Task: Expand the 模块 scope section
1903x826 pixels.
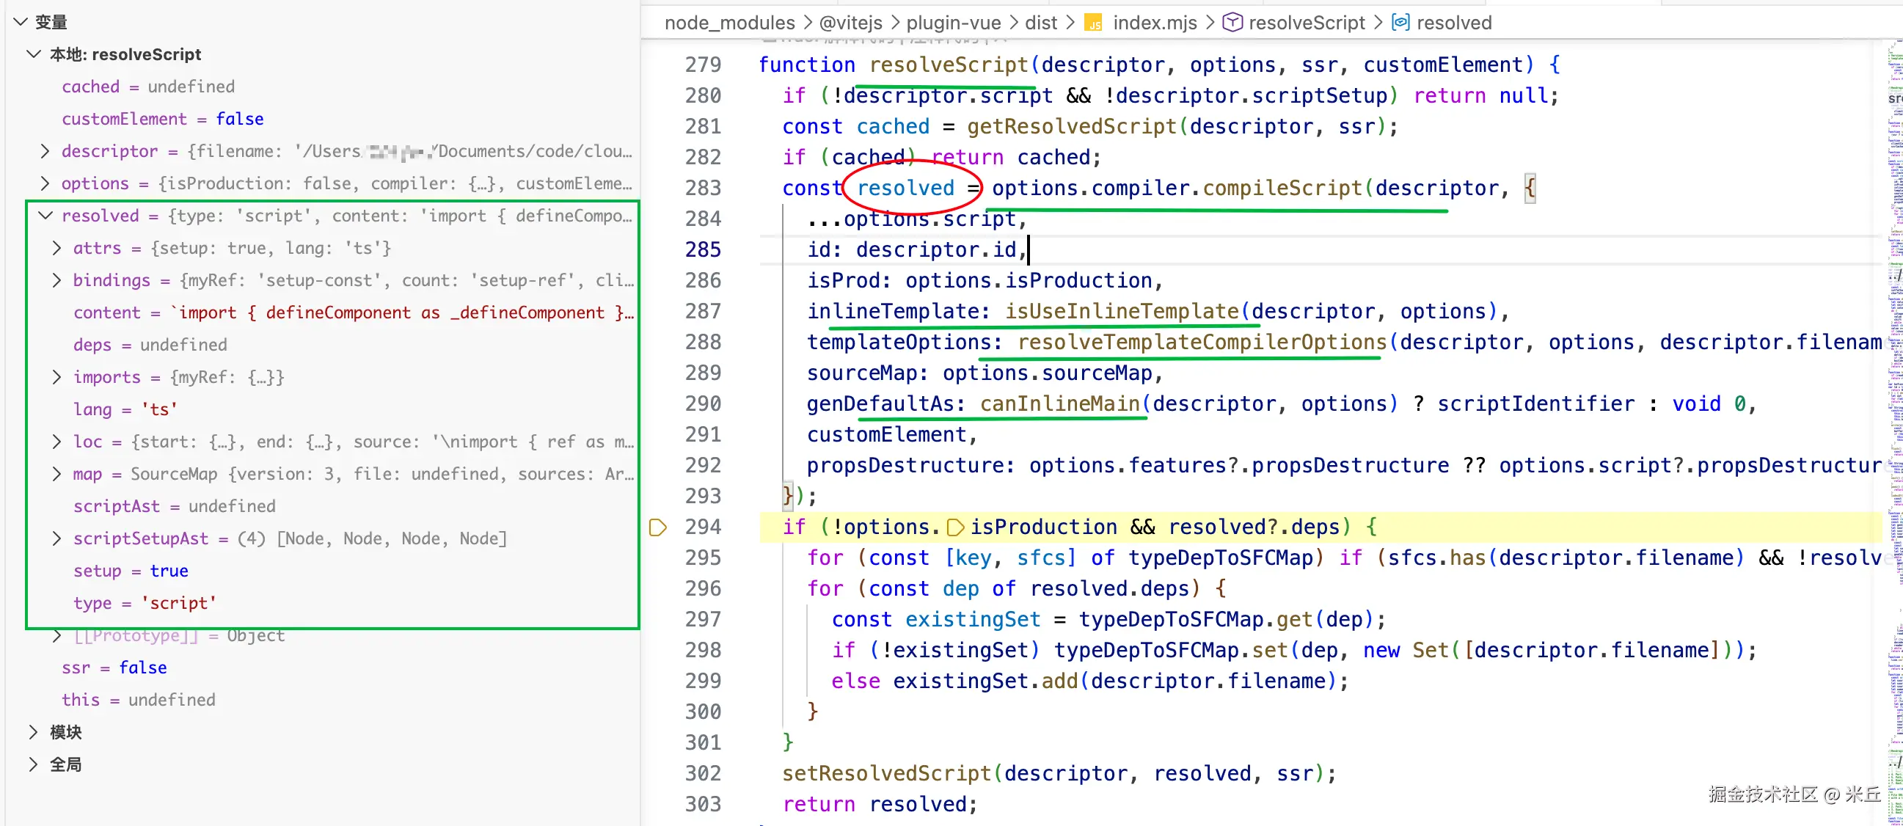Action: click(x=33, y=732)
